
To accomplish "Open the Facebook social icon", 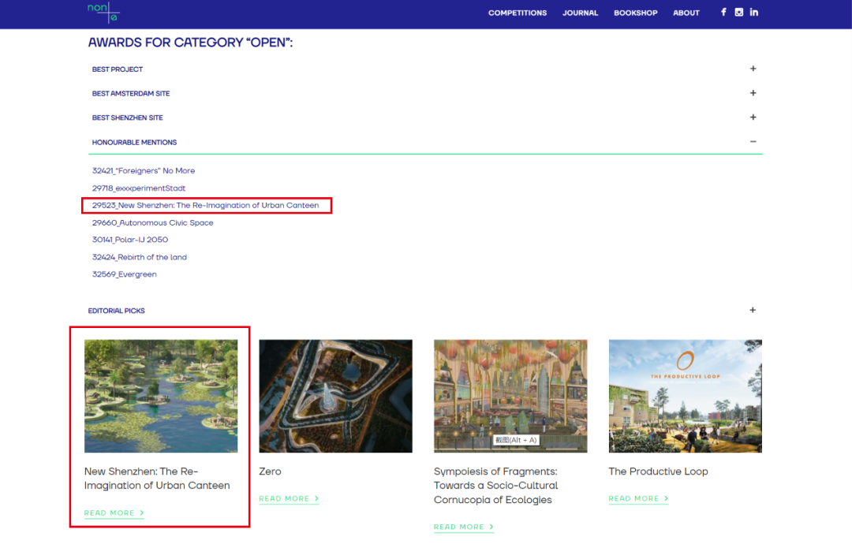I will click(x=723, y=12).
